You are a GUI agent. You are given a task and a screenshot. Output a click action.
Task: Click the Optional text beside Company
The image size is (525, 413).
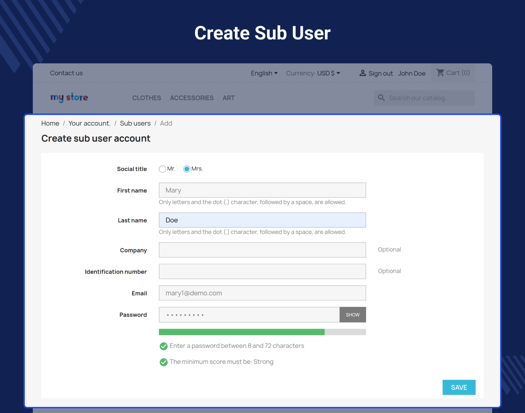coord(389,249)
